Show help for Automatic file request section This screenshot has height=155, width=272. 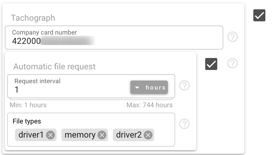[233, 63]
